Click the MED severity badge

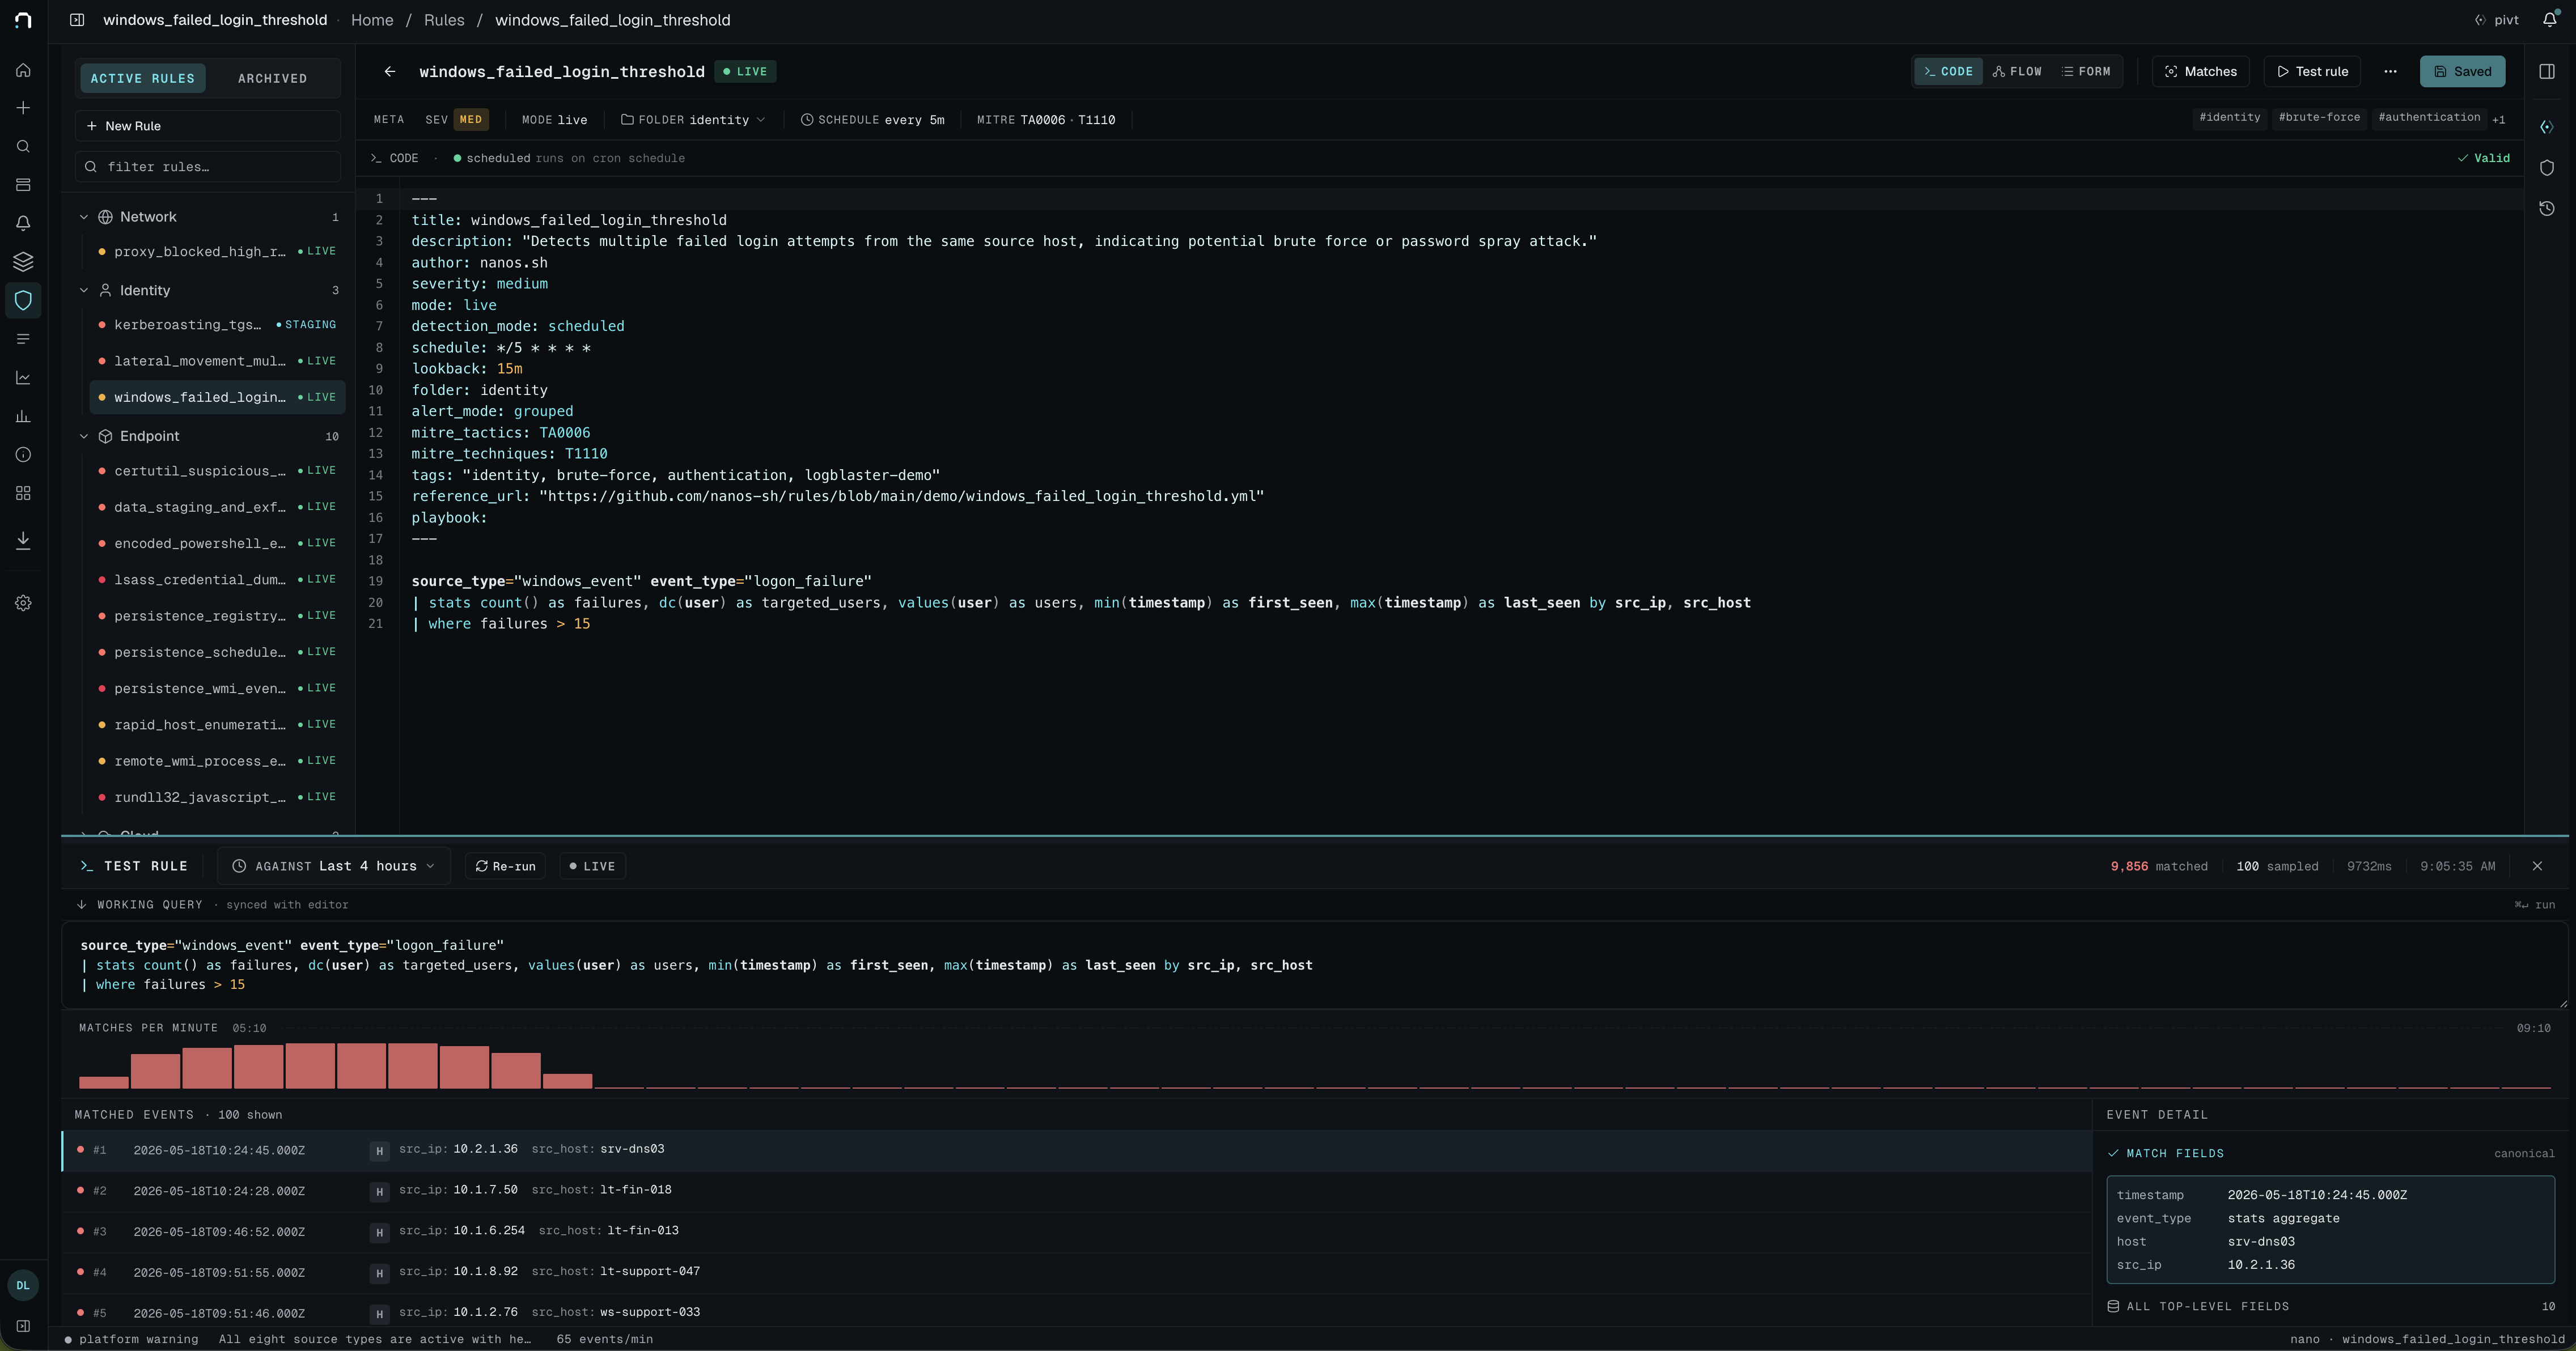pos(471,120)
